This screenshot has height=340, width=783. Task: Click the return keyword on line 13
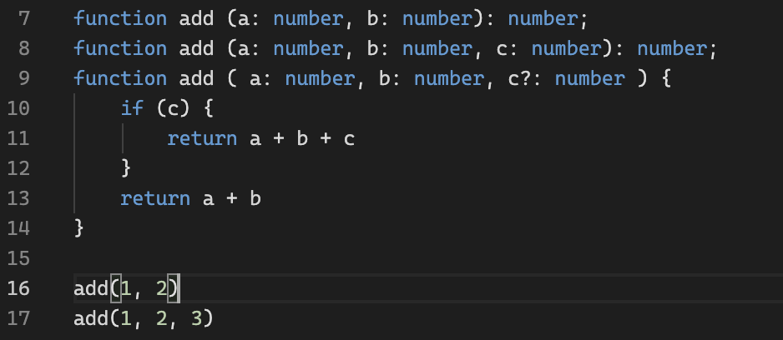tap(155, 198)
